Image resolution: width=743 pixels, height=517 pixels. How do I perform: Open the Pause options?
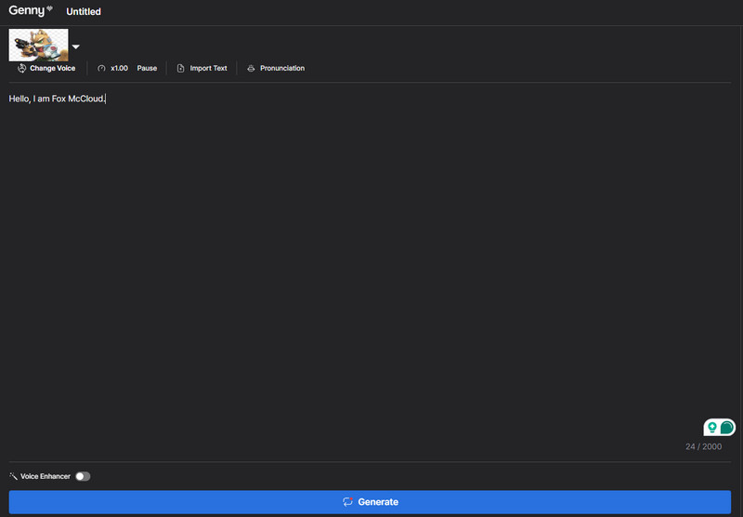point(147,68)
